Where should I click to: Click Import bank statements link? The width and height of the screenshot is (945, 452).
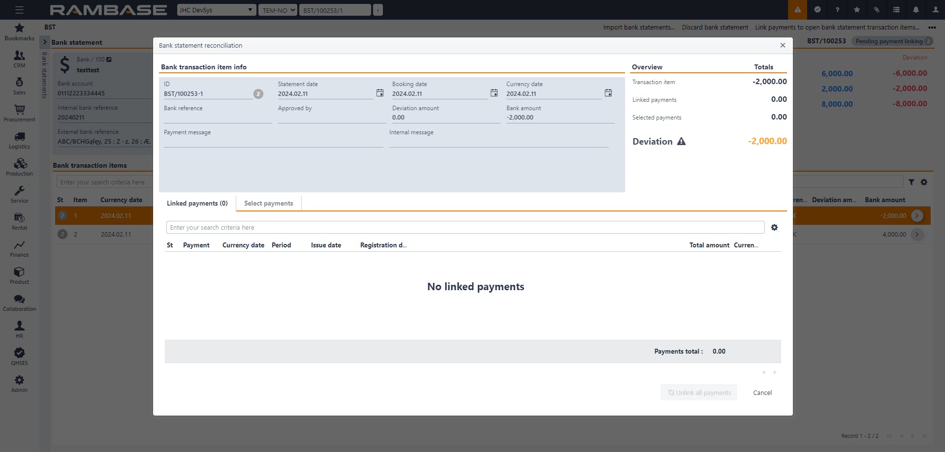pos(638,28)
